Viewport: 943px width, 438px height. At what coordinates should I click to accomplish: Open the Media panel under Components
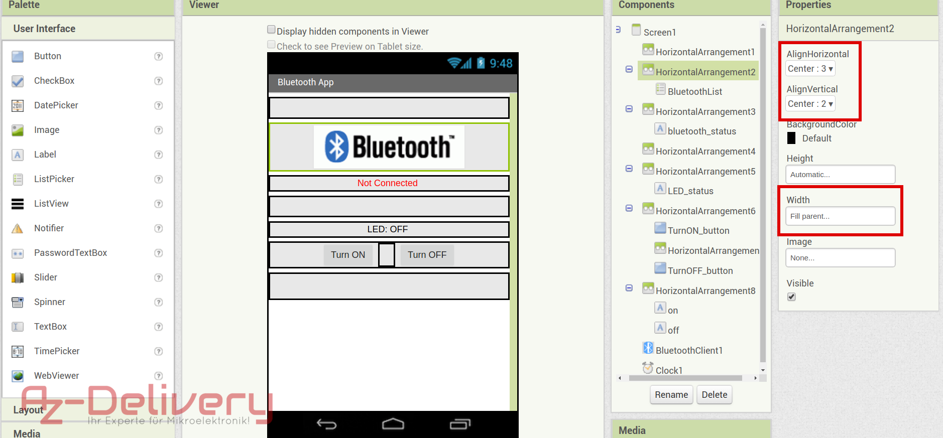click(691, 430)
